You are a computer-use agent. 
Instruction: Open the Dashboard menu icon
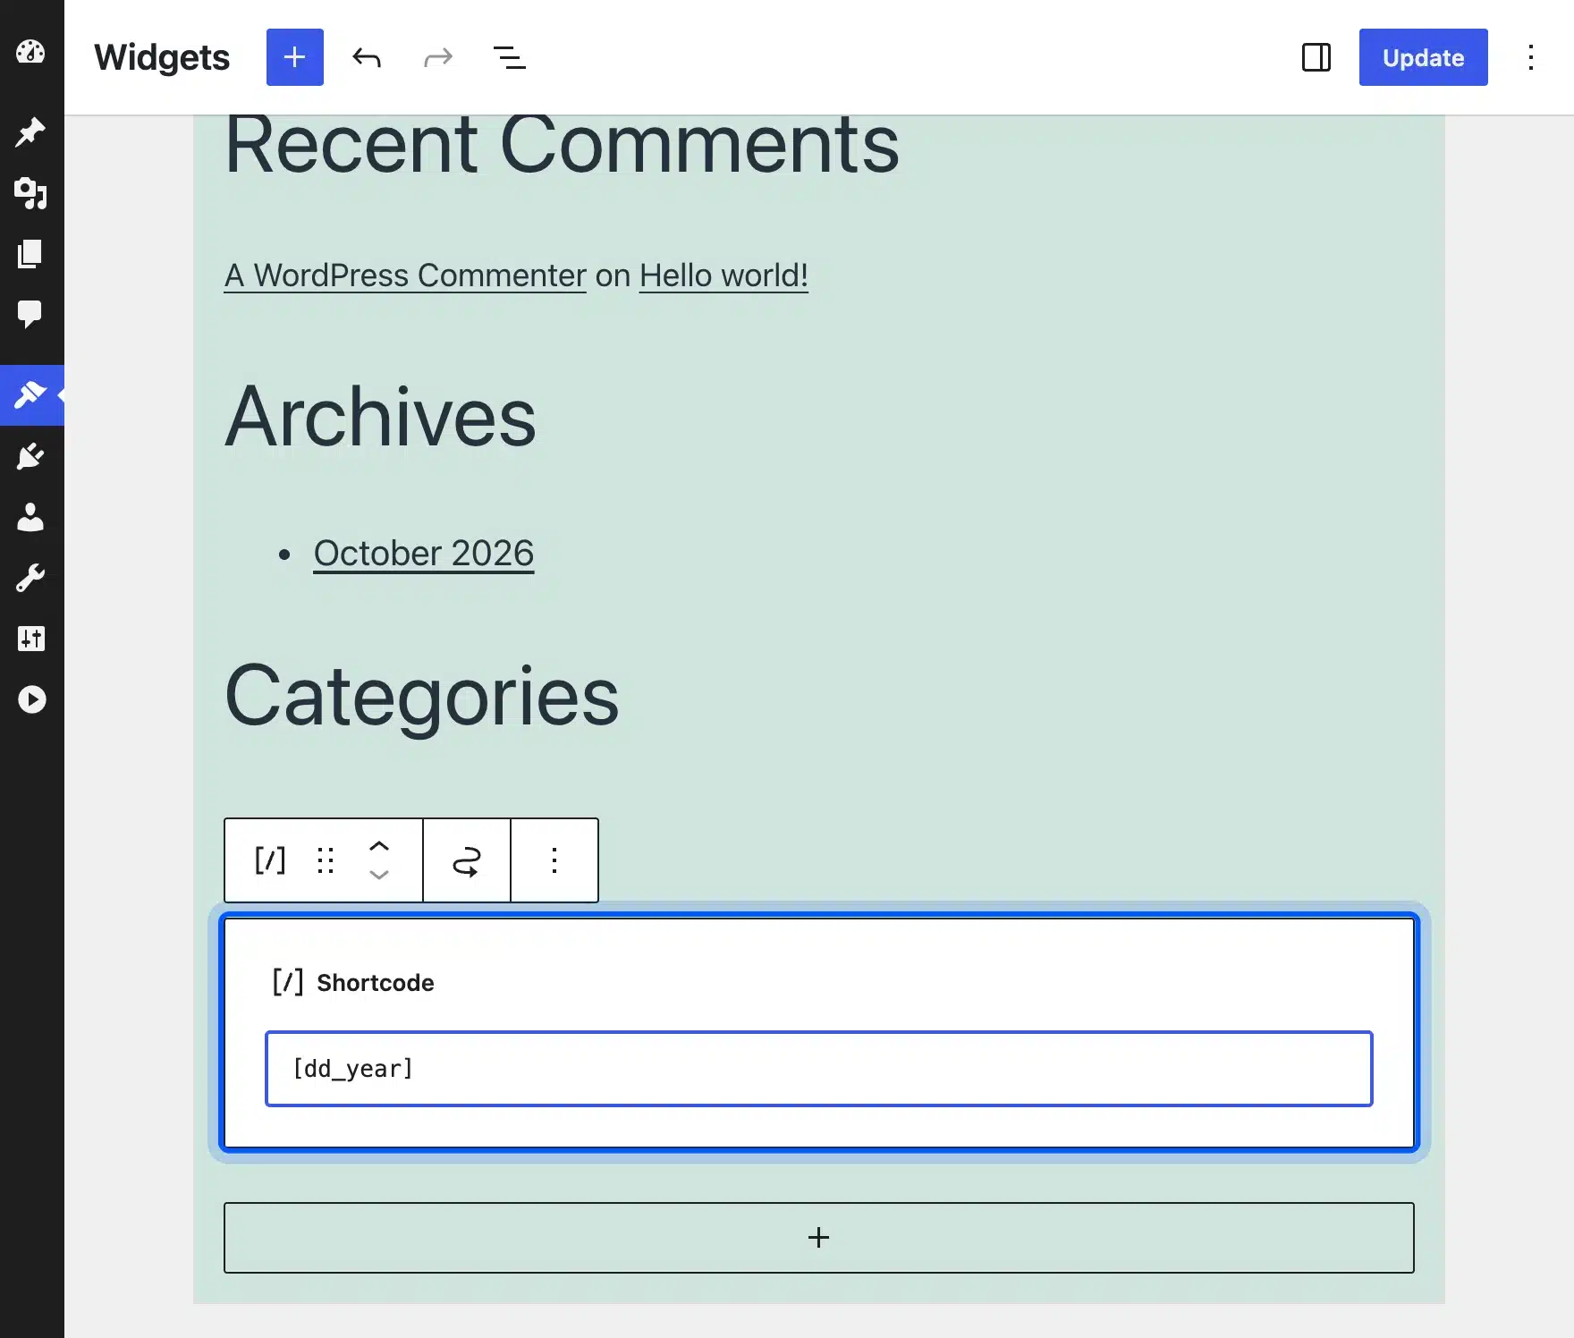(x=31, y=53)
